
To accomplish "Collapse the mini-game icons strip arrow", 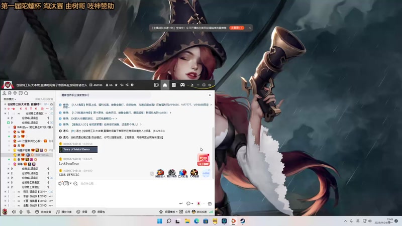I will pyautogui.click(x=152, y=173).
